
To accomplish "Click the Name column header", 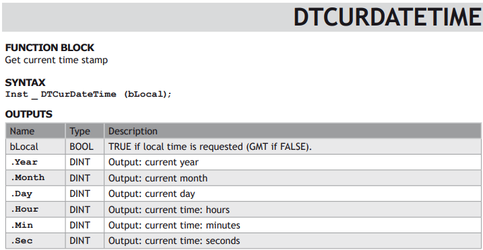I will [x=36, y=131].
